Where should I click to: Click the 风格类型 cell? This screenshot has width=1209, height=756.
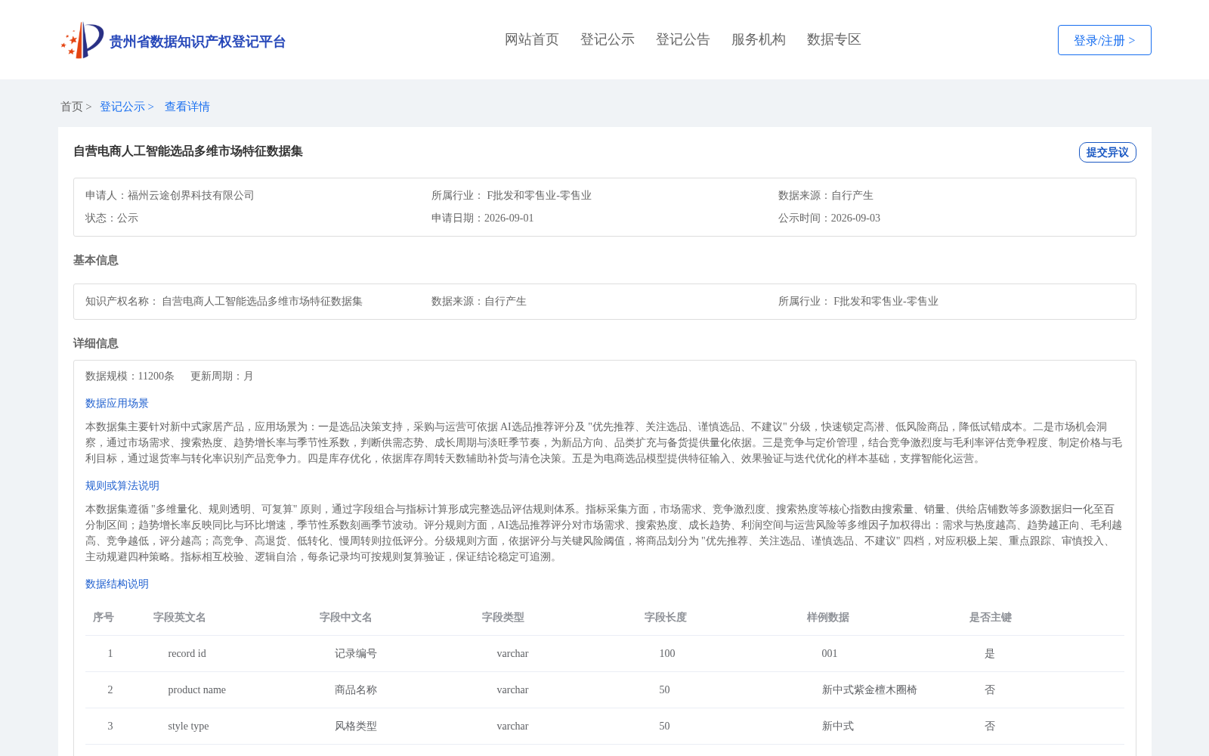click(x=356, y=726)
